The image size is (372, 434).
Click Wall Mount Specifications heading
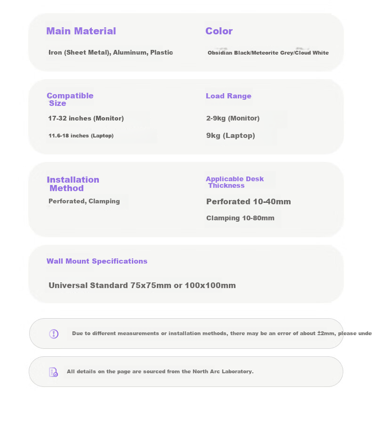coord(97,261)
